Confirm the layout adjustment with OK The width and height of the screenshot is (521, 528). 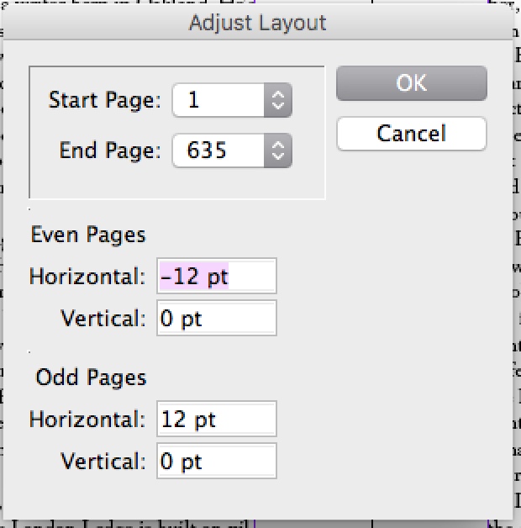(411, 83)
